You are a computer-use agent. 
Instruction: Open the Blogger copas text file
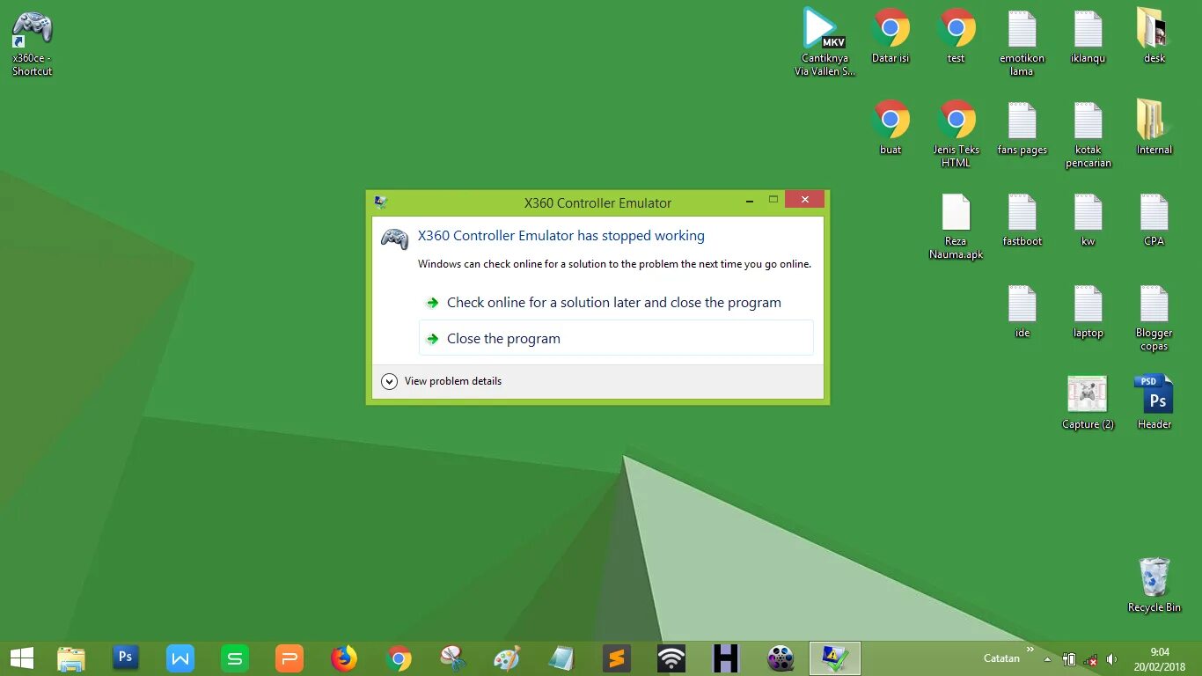point(1154,318)
